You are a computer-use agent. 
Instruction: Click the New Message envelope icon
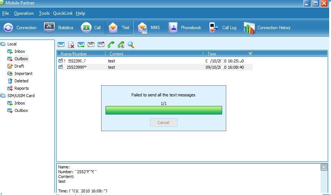pos(61,45)
